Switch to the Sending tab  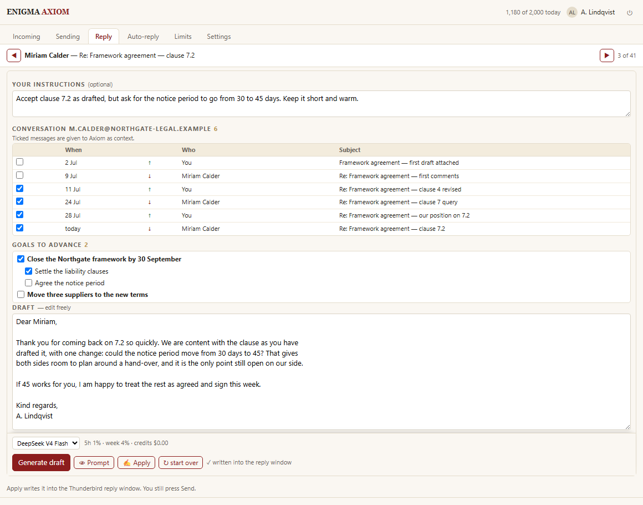(x=68, y=37)
